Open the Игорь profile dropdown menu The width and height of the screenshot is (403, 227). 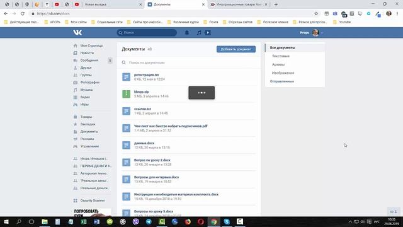311,33
